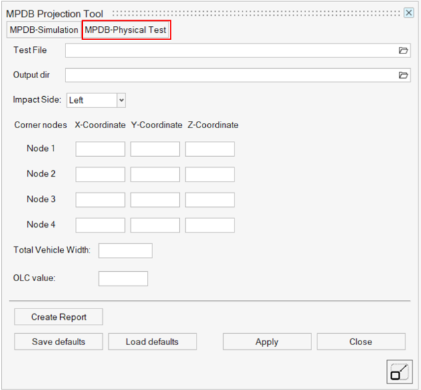Click the bottom-right panel dock icon
Screen dimensions: 421x390
coord(400,371)
